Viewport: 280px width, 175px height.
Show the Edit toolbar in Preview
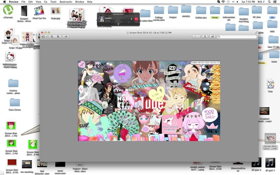click(212, 37)
